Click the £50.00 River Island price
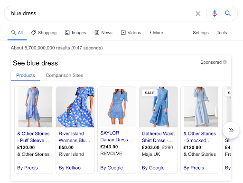This screenshot has height=183, width=243. tap(66, 147)
